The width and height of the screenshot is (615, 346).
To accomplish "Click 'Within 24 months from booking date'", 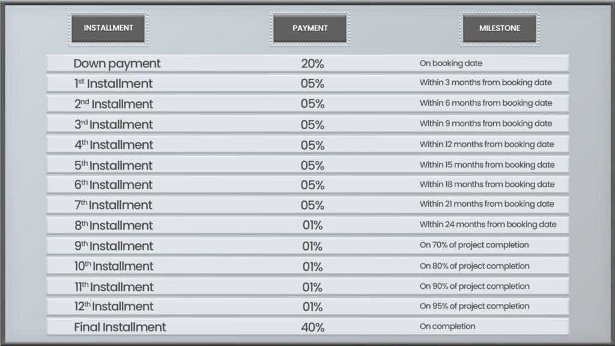I will click(x=488, y=225).
